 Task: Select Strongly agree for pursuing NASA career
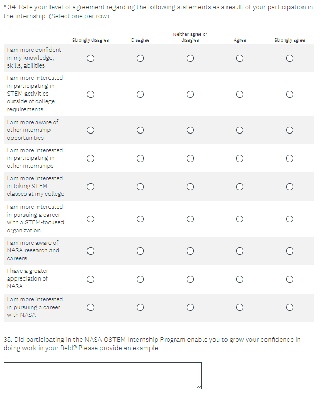click(x=289, y=307)
